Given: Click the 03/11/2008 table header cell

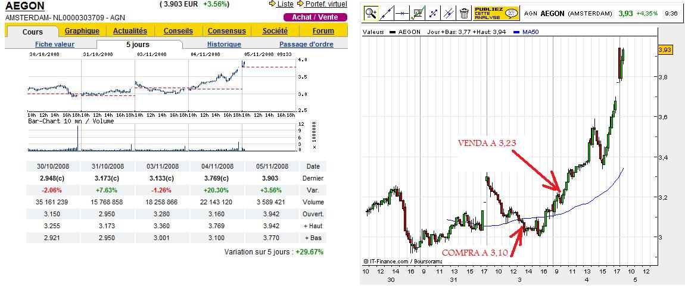Looking at the screenshot, I should pos(163,167).
